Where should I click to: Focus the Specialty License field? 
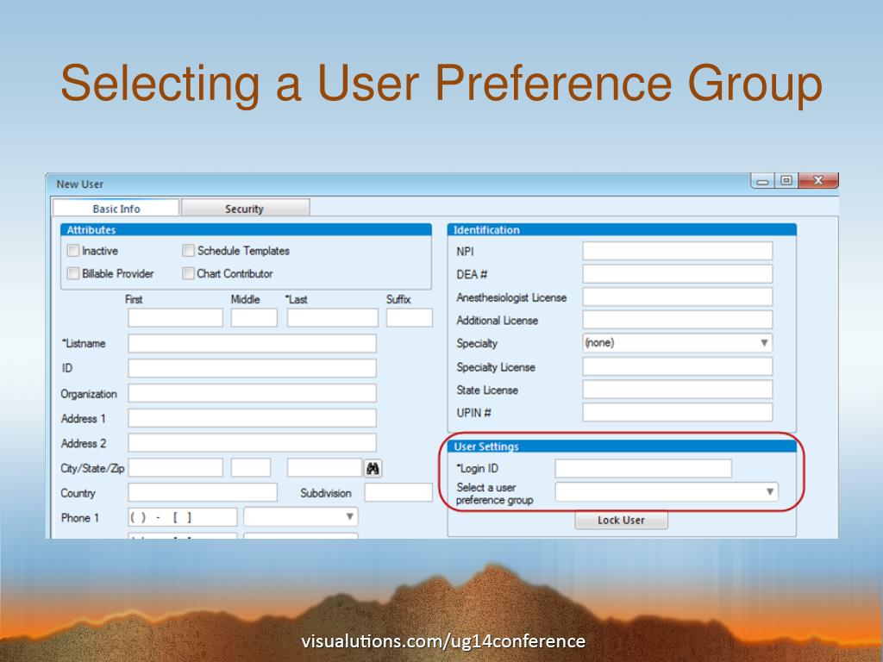tap(677, 366)
